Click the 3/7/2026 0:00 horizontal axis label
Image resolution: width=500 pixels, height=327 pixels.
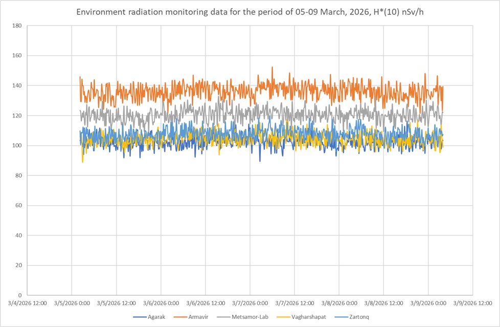[x=250, y=303]
